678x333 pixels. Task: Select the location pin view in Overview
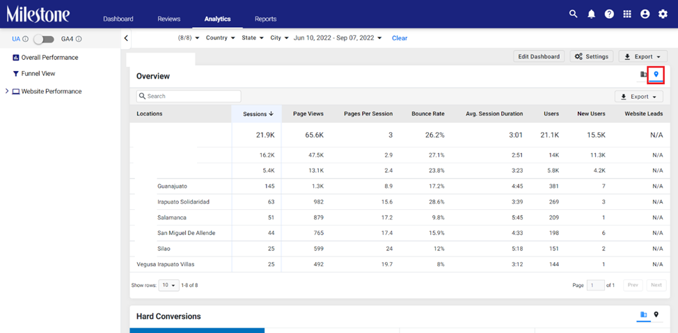656,74
